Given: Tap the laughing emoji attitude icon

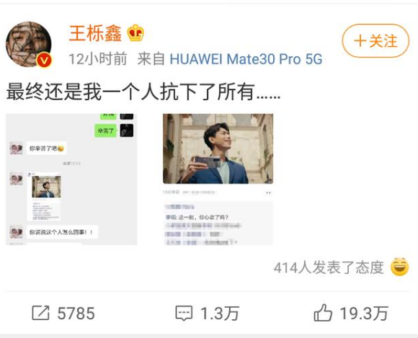Looking at the screenshot, I should (x=399, y=267).
